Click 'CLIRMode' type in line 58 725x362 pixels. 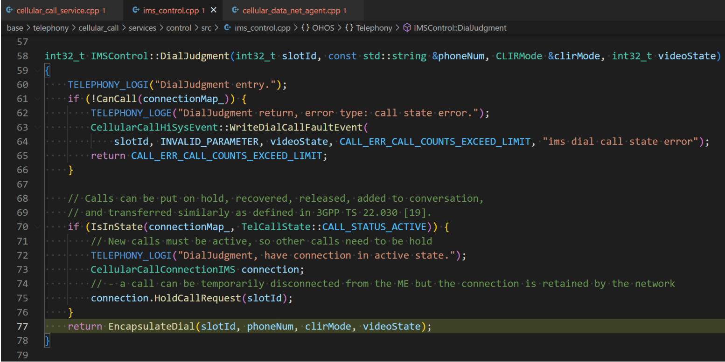point(519,56)
